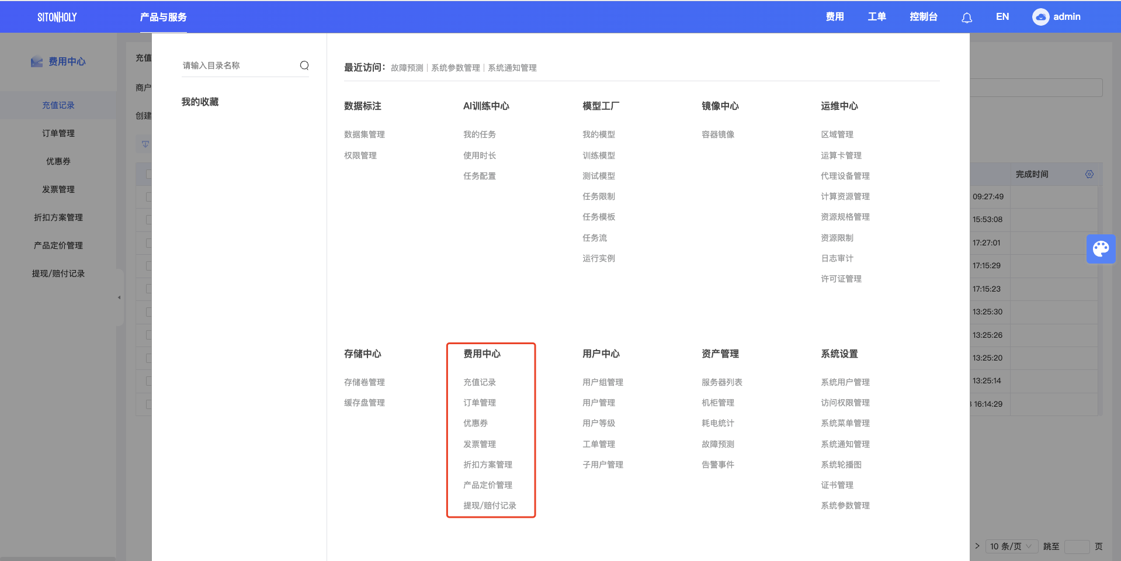The image size is (1121, 561).
Task: Open 子用户管理 menu entry
Action: pos(603,465)
